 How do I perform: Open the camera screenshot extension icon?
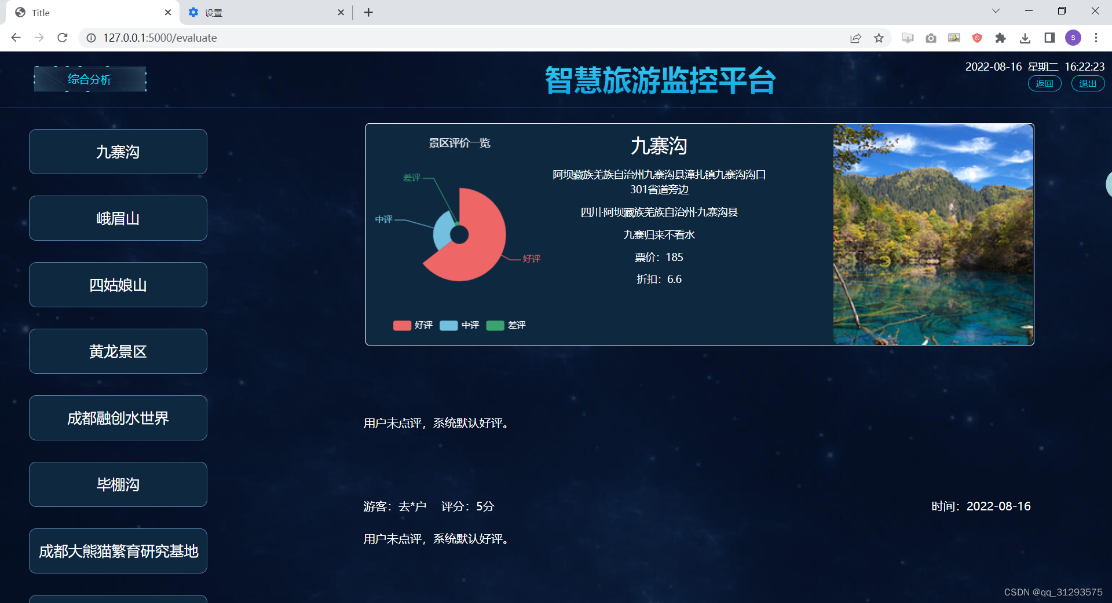[x=931, y=38]
